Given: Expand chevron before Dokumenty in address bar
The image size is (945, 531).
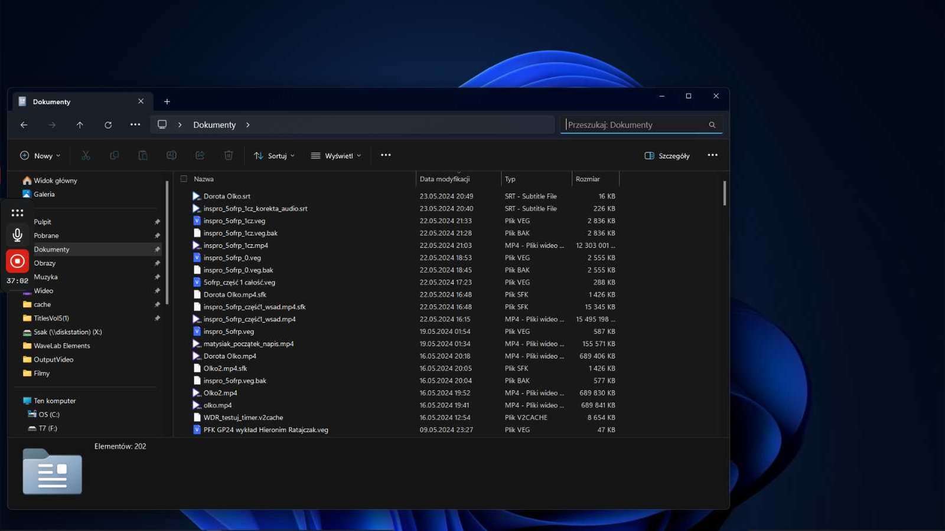Looking at the screenshot, I should [180, 125].
